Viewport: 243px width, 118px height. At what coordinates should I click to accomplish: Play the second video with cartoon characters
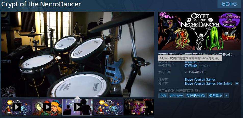coord(47,107)
